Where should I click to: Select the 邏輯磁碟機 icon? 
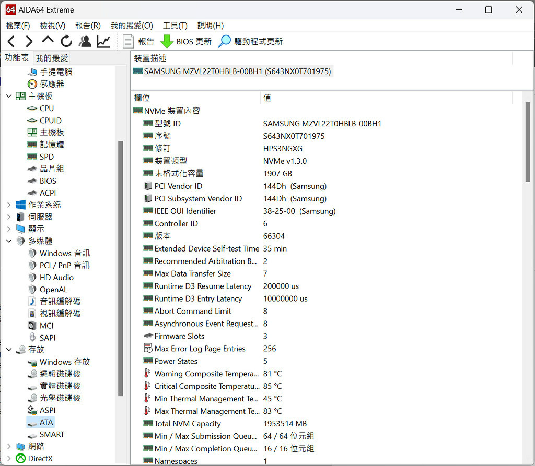(x=32, y=374)
